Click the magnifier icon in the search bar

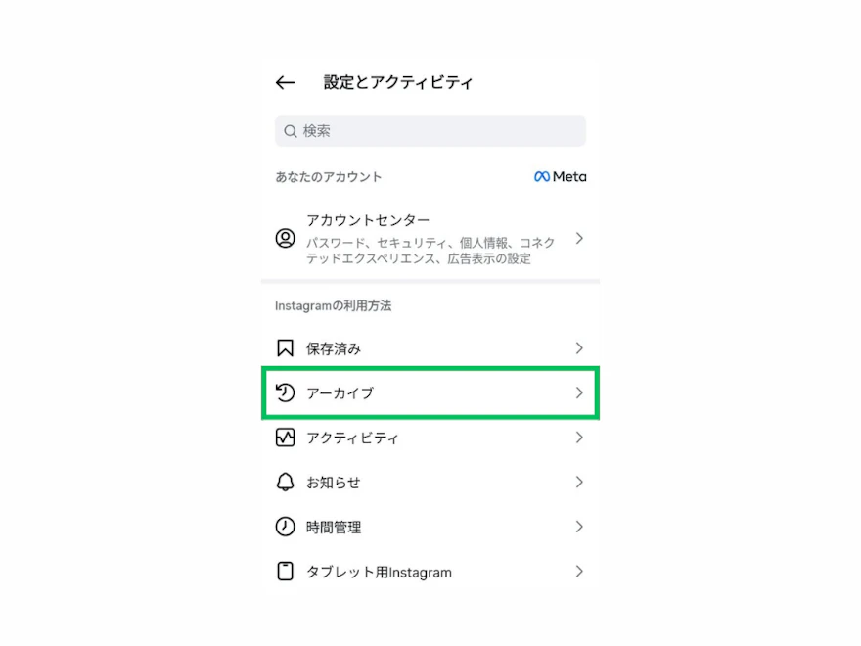290,131
